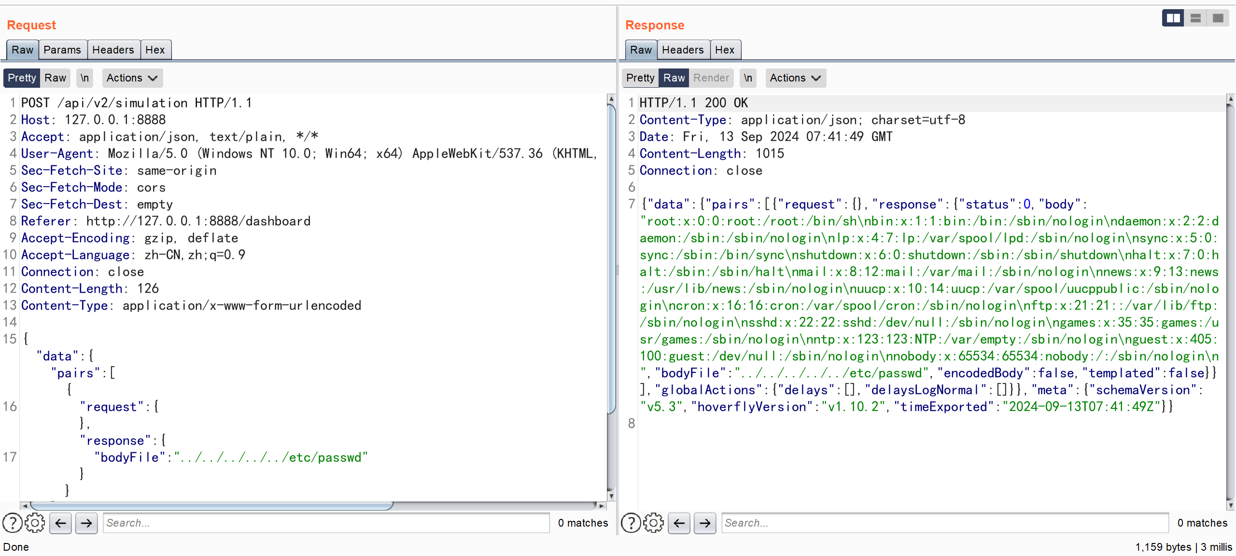Image resolution: width=1236 pixels, height=556 pixels.
Task: Select the side-by-side layout icon
Action: tap(1173, 18)
